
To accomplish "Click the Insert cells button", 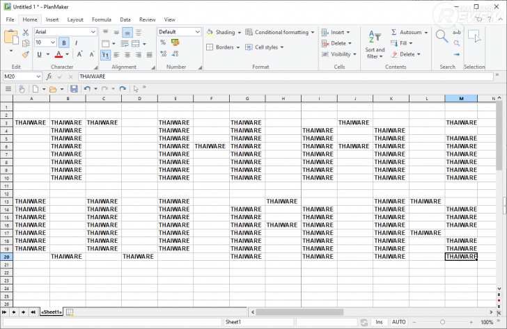I will [335, 32].
